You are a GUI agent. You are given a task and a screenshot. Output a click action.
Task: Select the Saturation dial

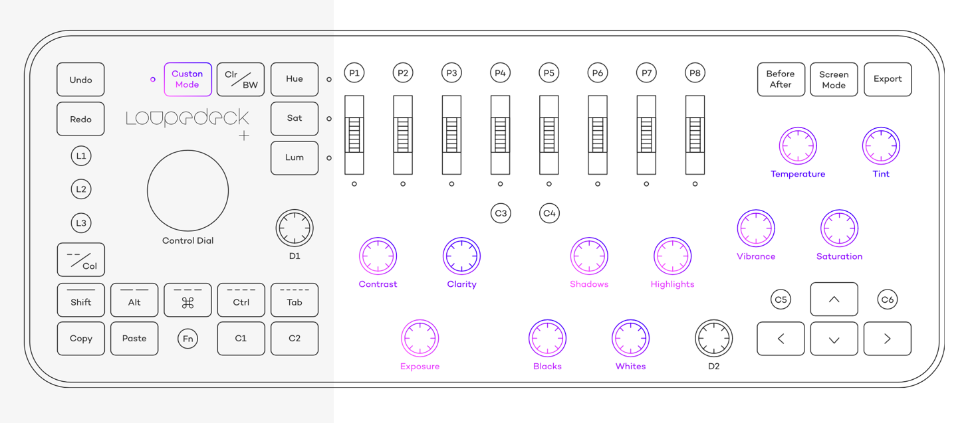pyautogui.click(x=838, y=228)
